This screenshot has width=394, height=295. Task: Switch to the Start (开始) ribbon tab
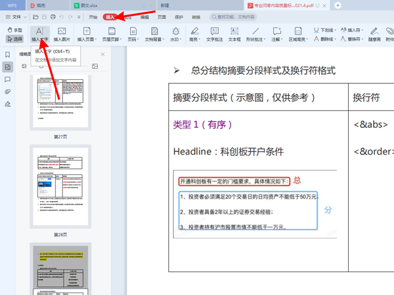(93, 17)
